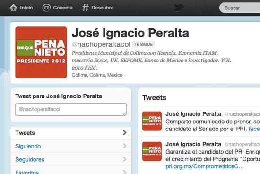Click the chevron next to Siguiendo

(x=125, y=146)
